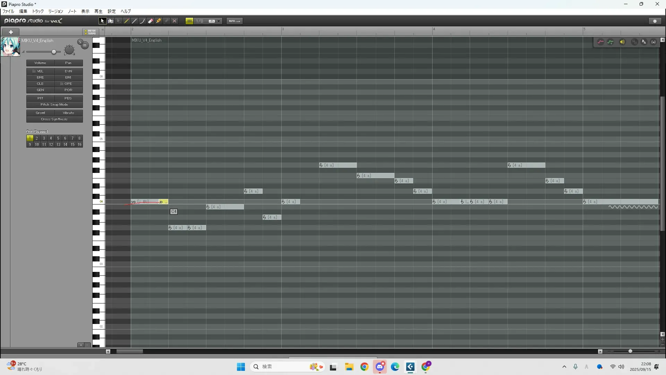666x375 pixels.
Task: Collapse the track panel with double chevron
Action: pos(102,30)
